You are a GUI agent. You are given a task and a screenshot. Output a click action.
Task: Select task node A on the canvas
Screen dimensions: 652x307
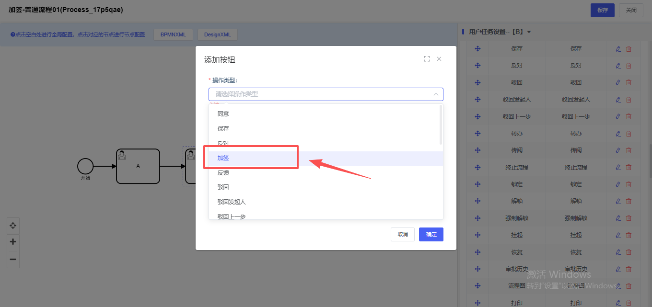tap(138, 166)
